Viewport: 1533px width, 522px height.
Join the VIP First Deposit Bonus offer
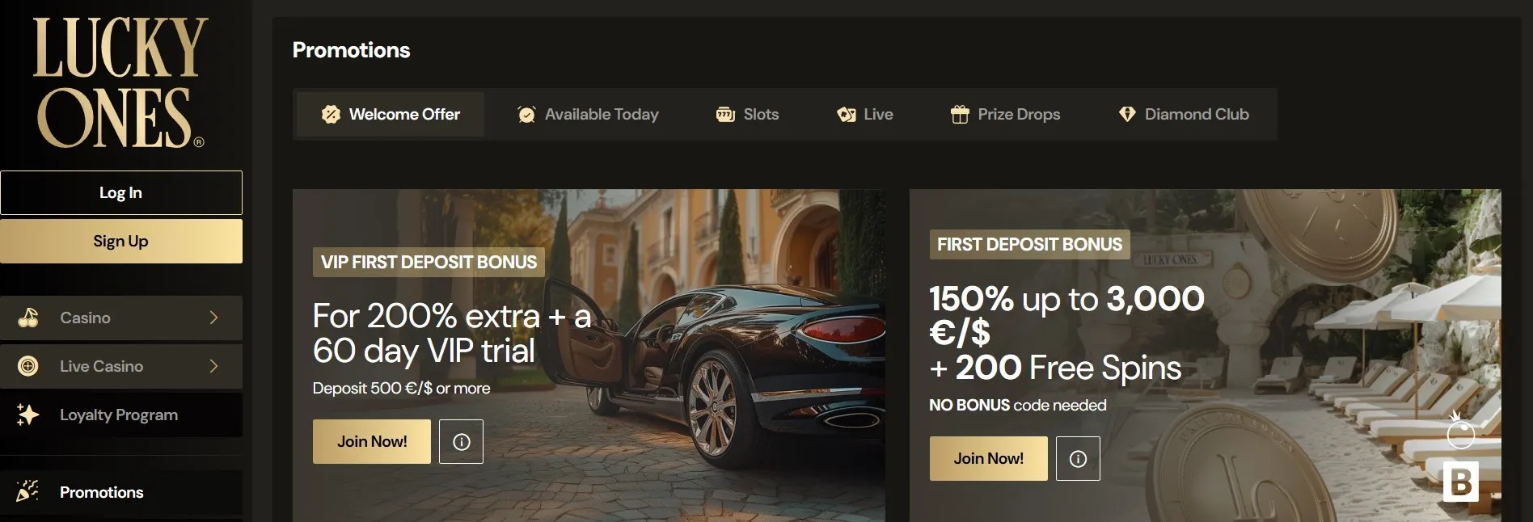pyautogui.click(x=372, y=441)
